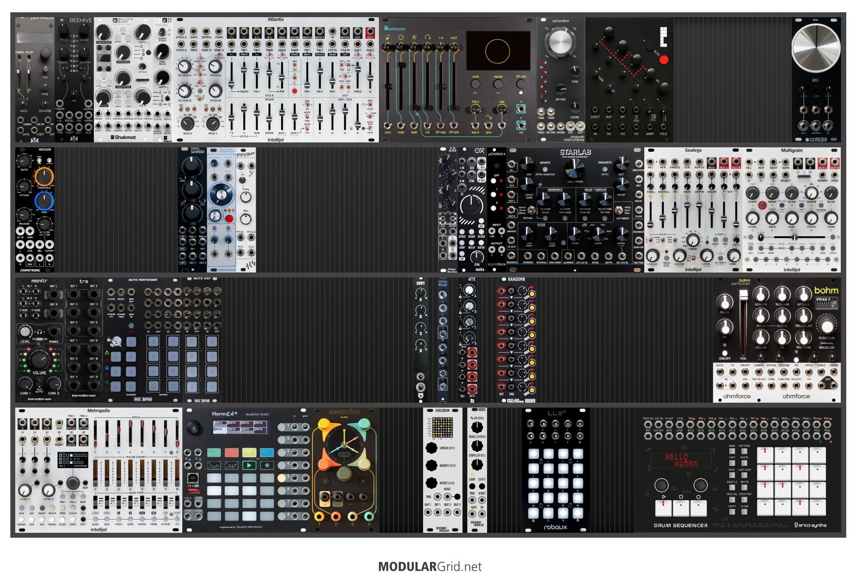Click the TRS TONE knob on bohm
The image size is (861, 577).
click(x=803, y=337)
